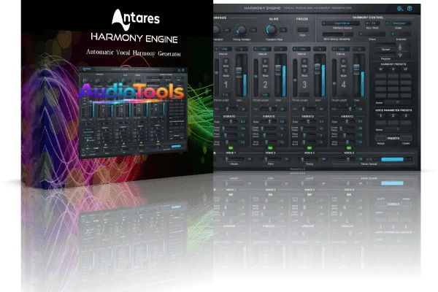Select Voice Parameter Preset 1 button
Screen dimensions: 438x292
(x=380, y=123)
